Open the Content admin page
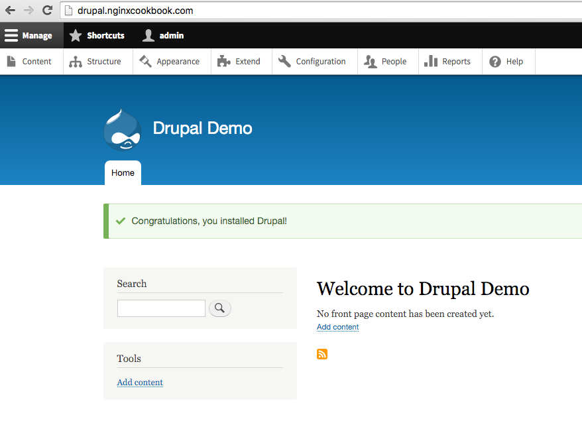The width and height of the screenshot is (582, 427). [x=29, y=62]
